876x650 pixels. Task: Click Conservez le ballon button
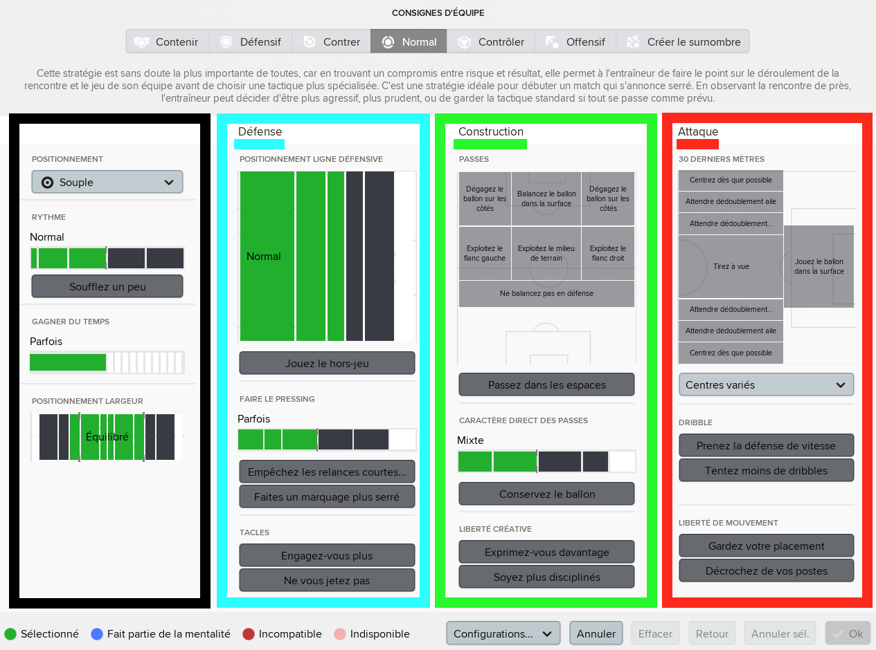[x=546, y=494]
